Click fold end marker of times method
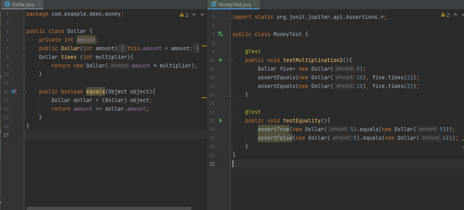This screenshot has height=210, width=464. (24, 74)
